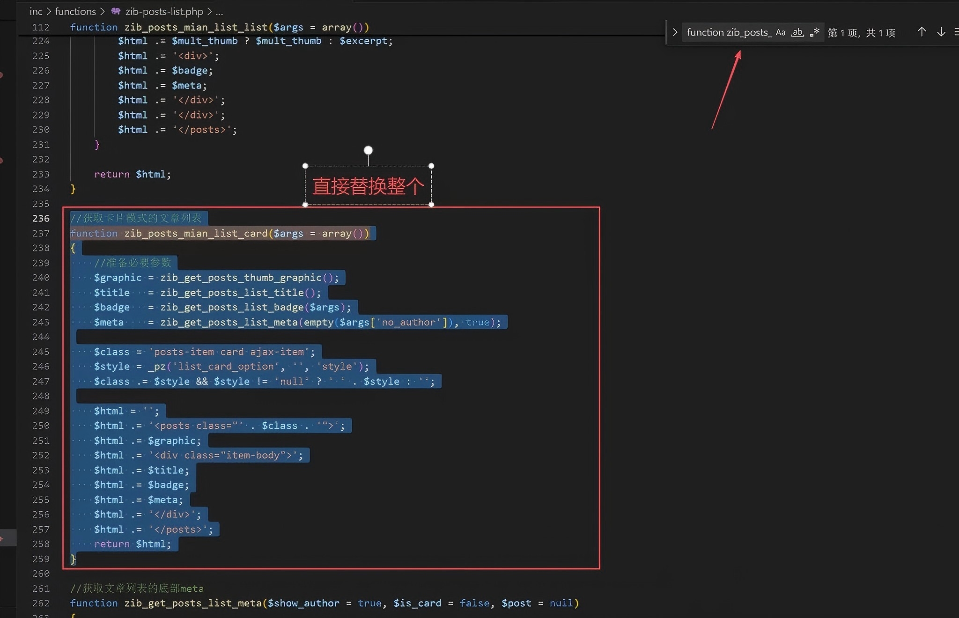This screenshot has height=618, width=959.
Task: Open the 'inc' breadcrumb folder
Action: [x=36, y=11]
